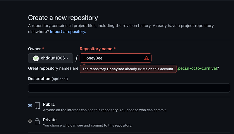Click the Owner field label

pos(34,49)
